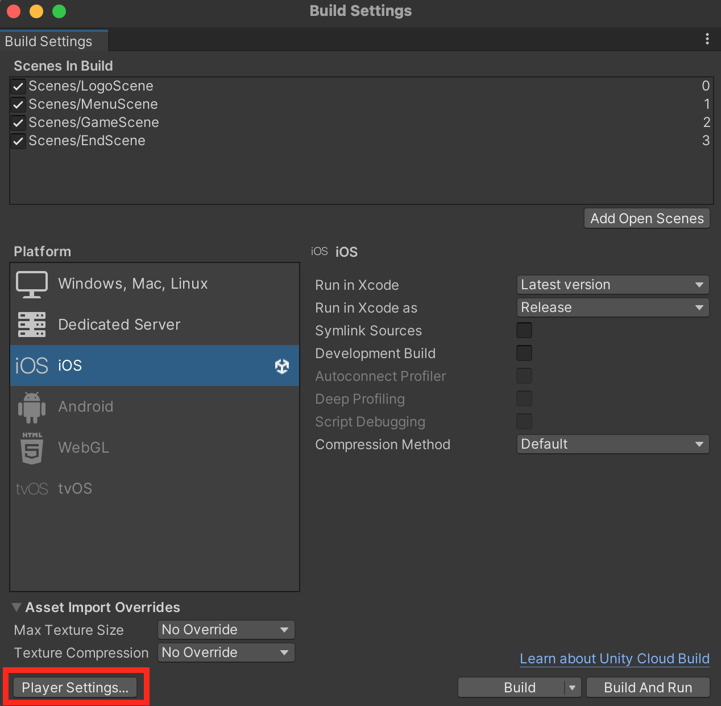
Task: Select the Android platform icon
Action: click(32, 407)
